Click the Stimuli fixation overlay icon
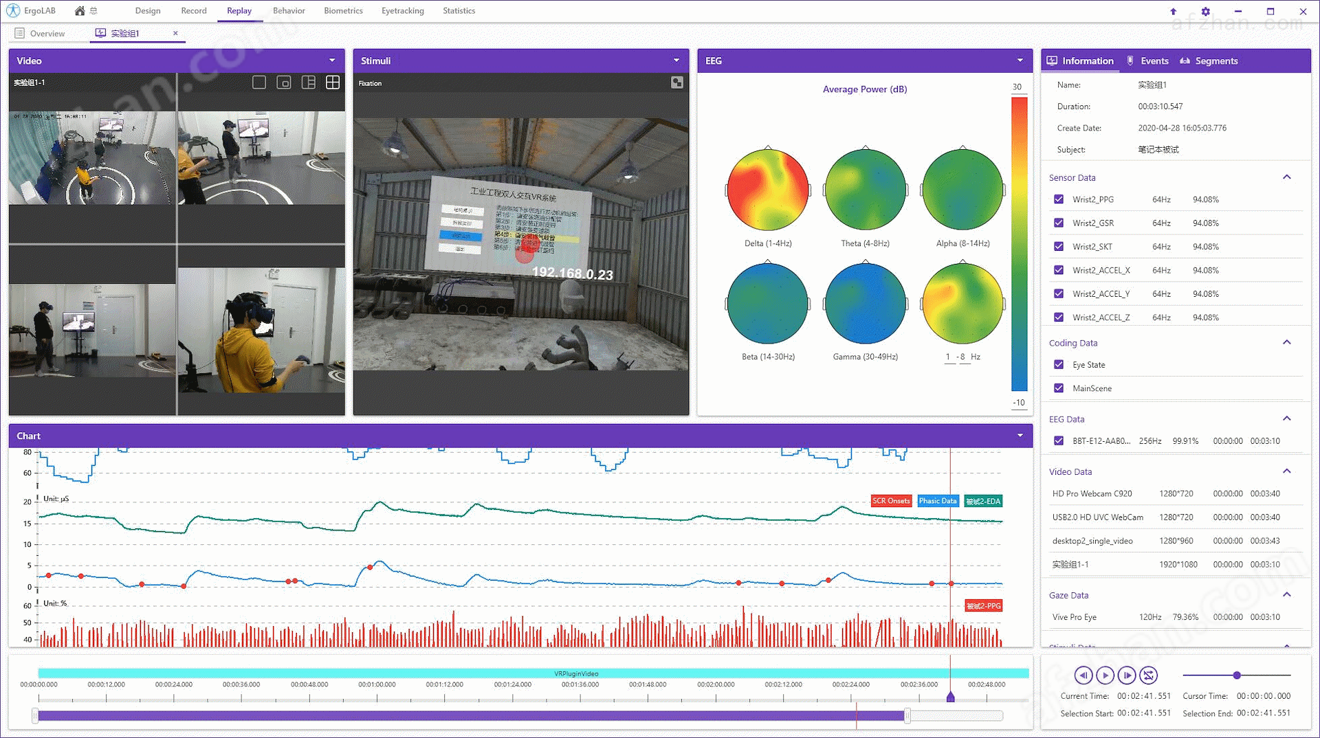Viewport: 1320px width, 738px height. (x=676, y=82)
